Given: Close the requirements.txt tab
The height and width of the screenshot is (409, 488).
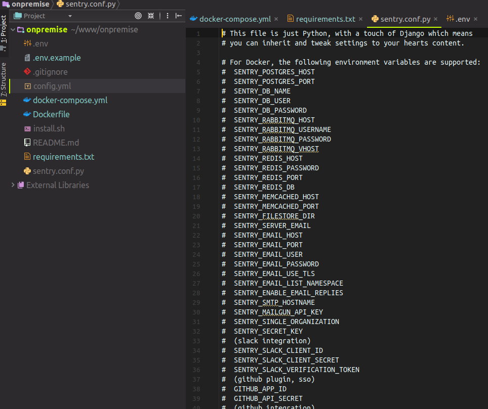Looking at the screenshot, I should 360,19.
